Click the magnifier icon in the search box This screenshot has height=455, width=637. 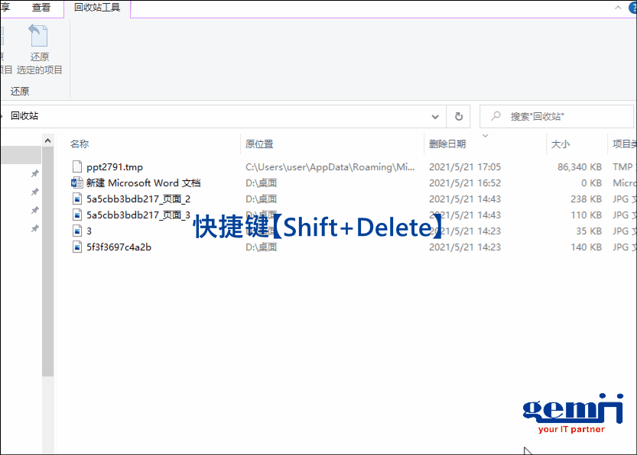(x=497, y=116)
